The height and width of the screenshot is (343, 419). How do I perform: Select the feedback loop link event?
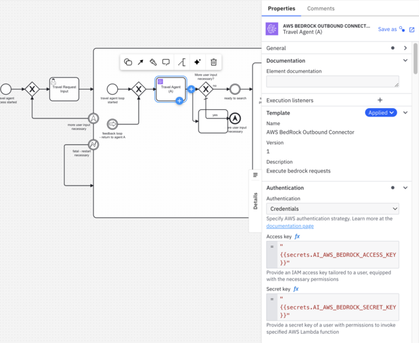click(112, 124)
